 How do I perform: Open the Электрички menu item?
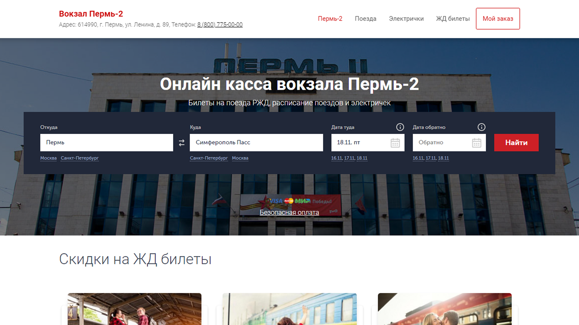coord(406,19)
